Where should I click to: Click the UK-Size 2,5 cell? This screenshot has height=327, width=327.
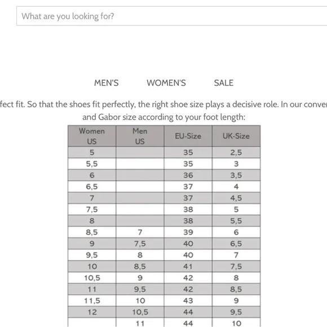coord(236,152)
